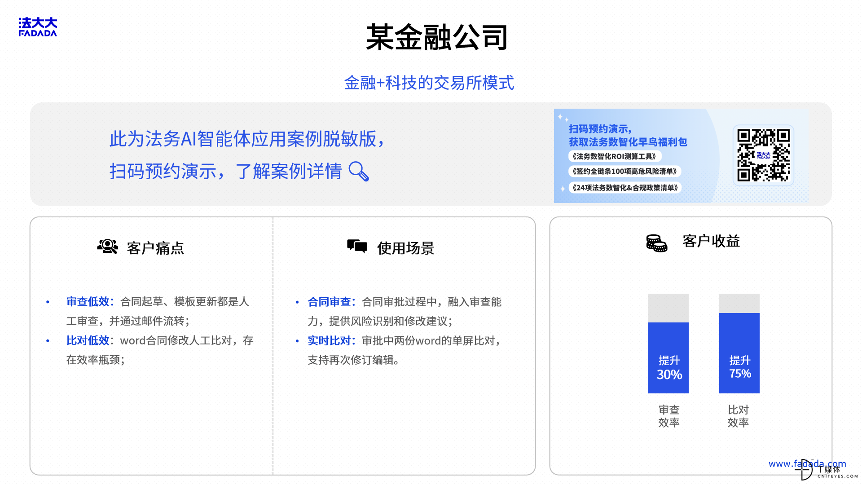Click the text 在效率瓶颈
The image size is (862, 485).
click(x=93, y=360)
